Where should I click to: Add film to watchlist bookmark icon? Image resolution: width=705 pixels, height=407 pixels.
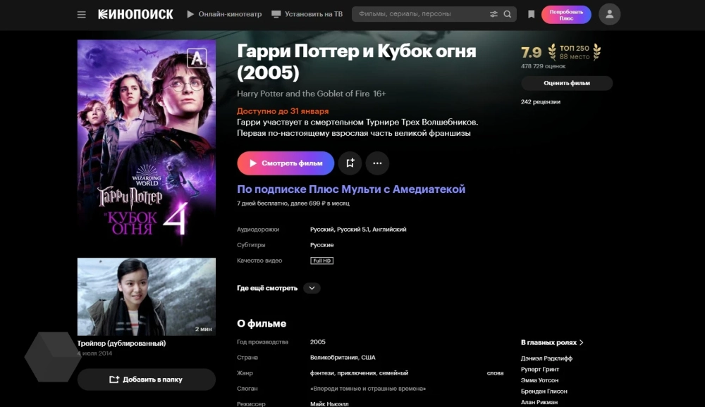tap(350, 163)
